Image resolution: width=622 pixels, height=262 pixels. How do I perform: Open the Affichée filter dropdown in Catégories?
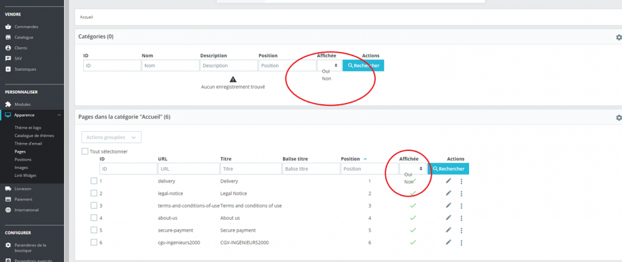tap(329, 65)
